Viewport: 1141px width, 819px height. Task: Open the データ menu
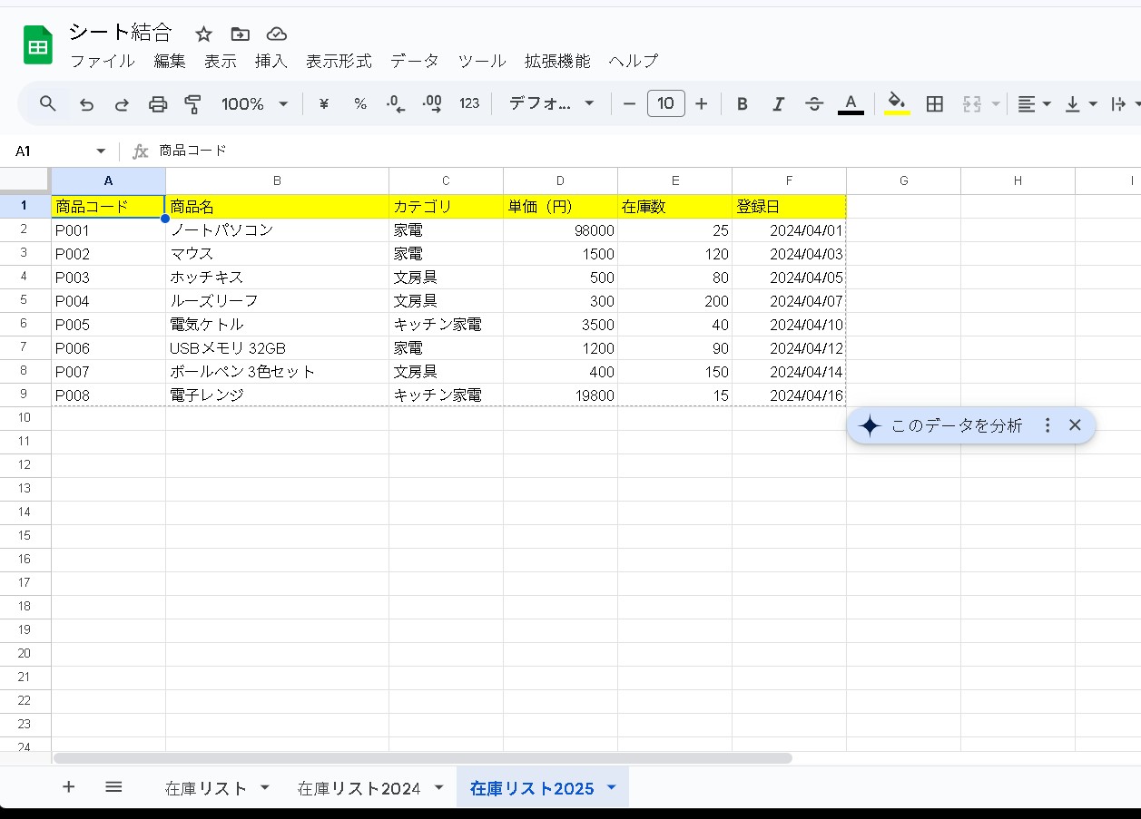point(415,62)
